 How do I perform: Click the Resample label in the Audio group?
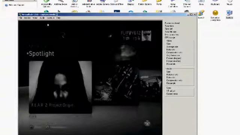point(171,83)
